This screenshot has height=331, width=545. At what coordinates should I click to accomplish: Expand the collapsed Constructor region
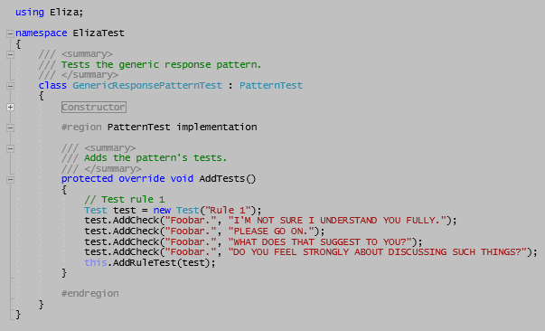(10, 107)
